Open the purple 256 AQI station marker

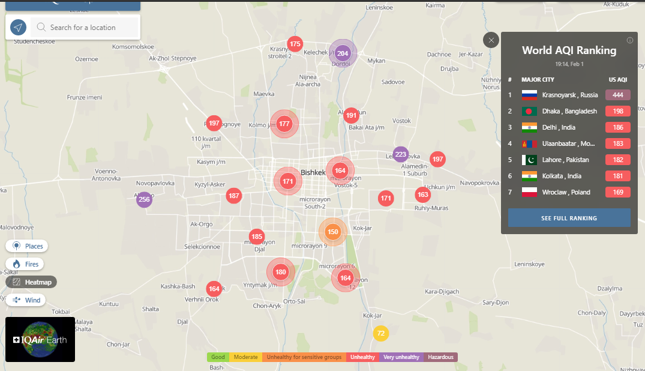[144, 199]
